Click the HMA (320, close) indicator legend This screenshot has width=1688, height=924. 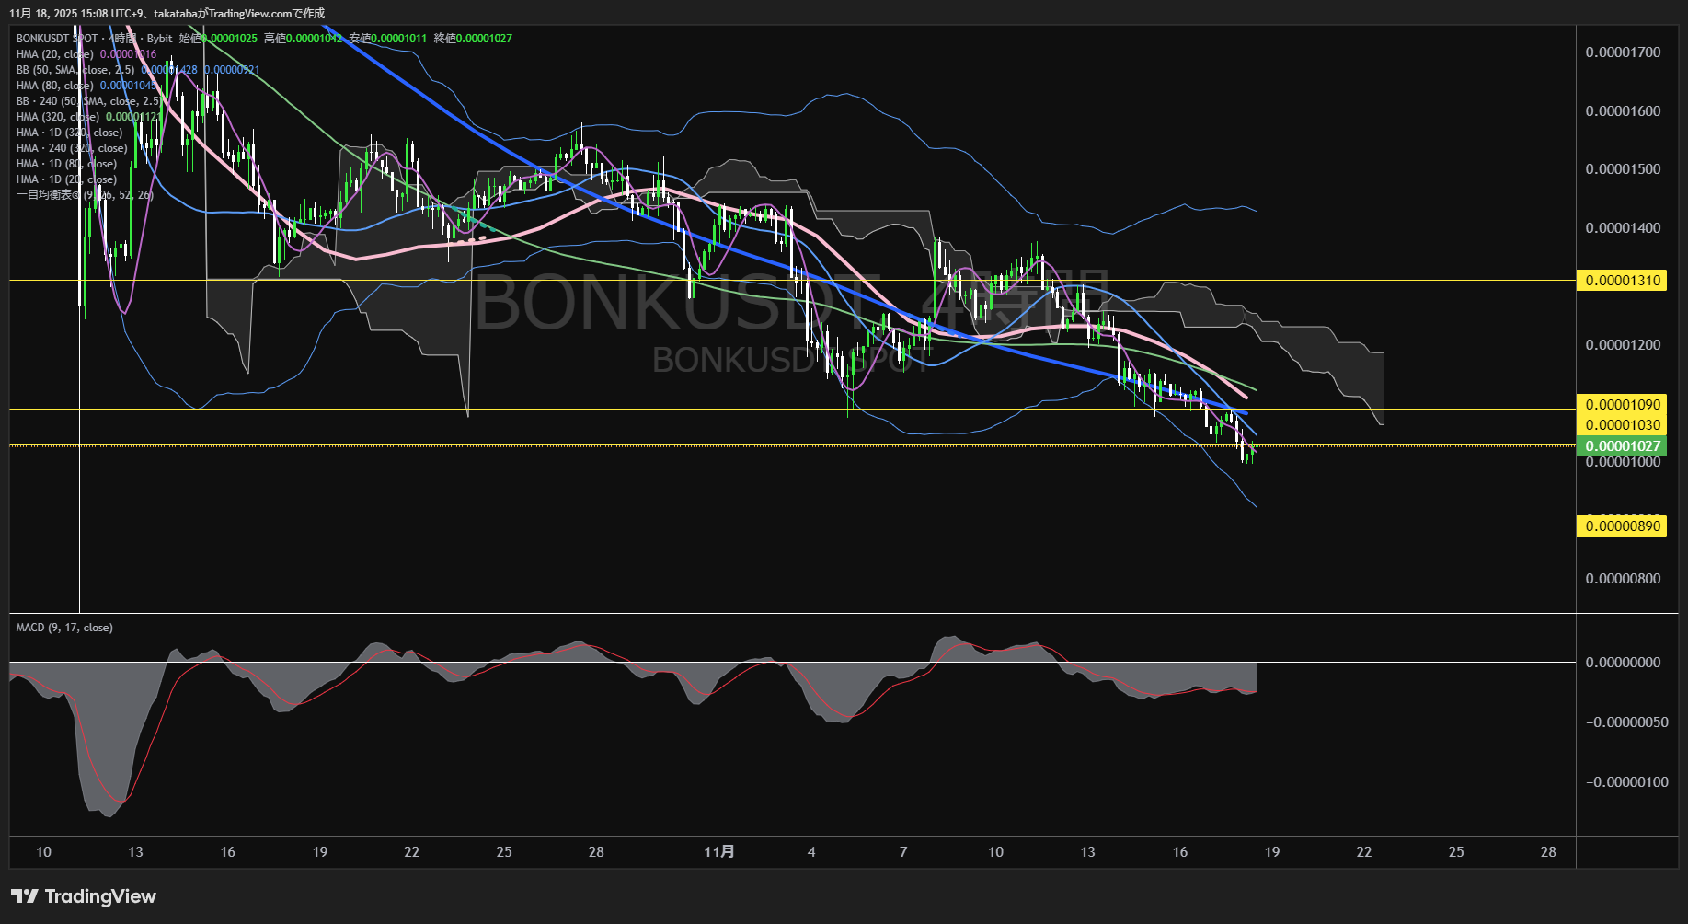click(57, 117)
